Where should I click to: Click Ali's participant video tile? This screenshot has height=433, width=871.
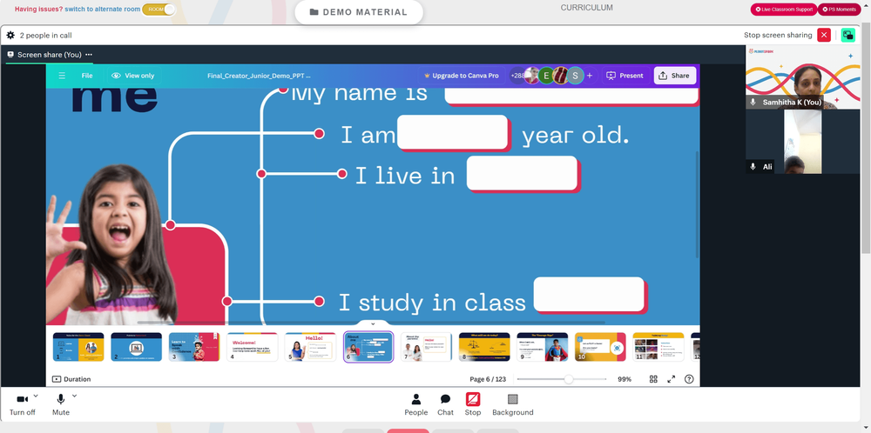[803, 142]
